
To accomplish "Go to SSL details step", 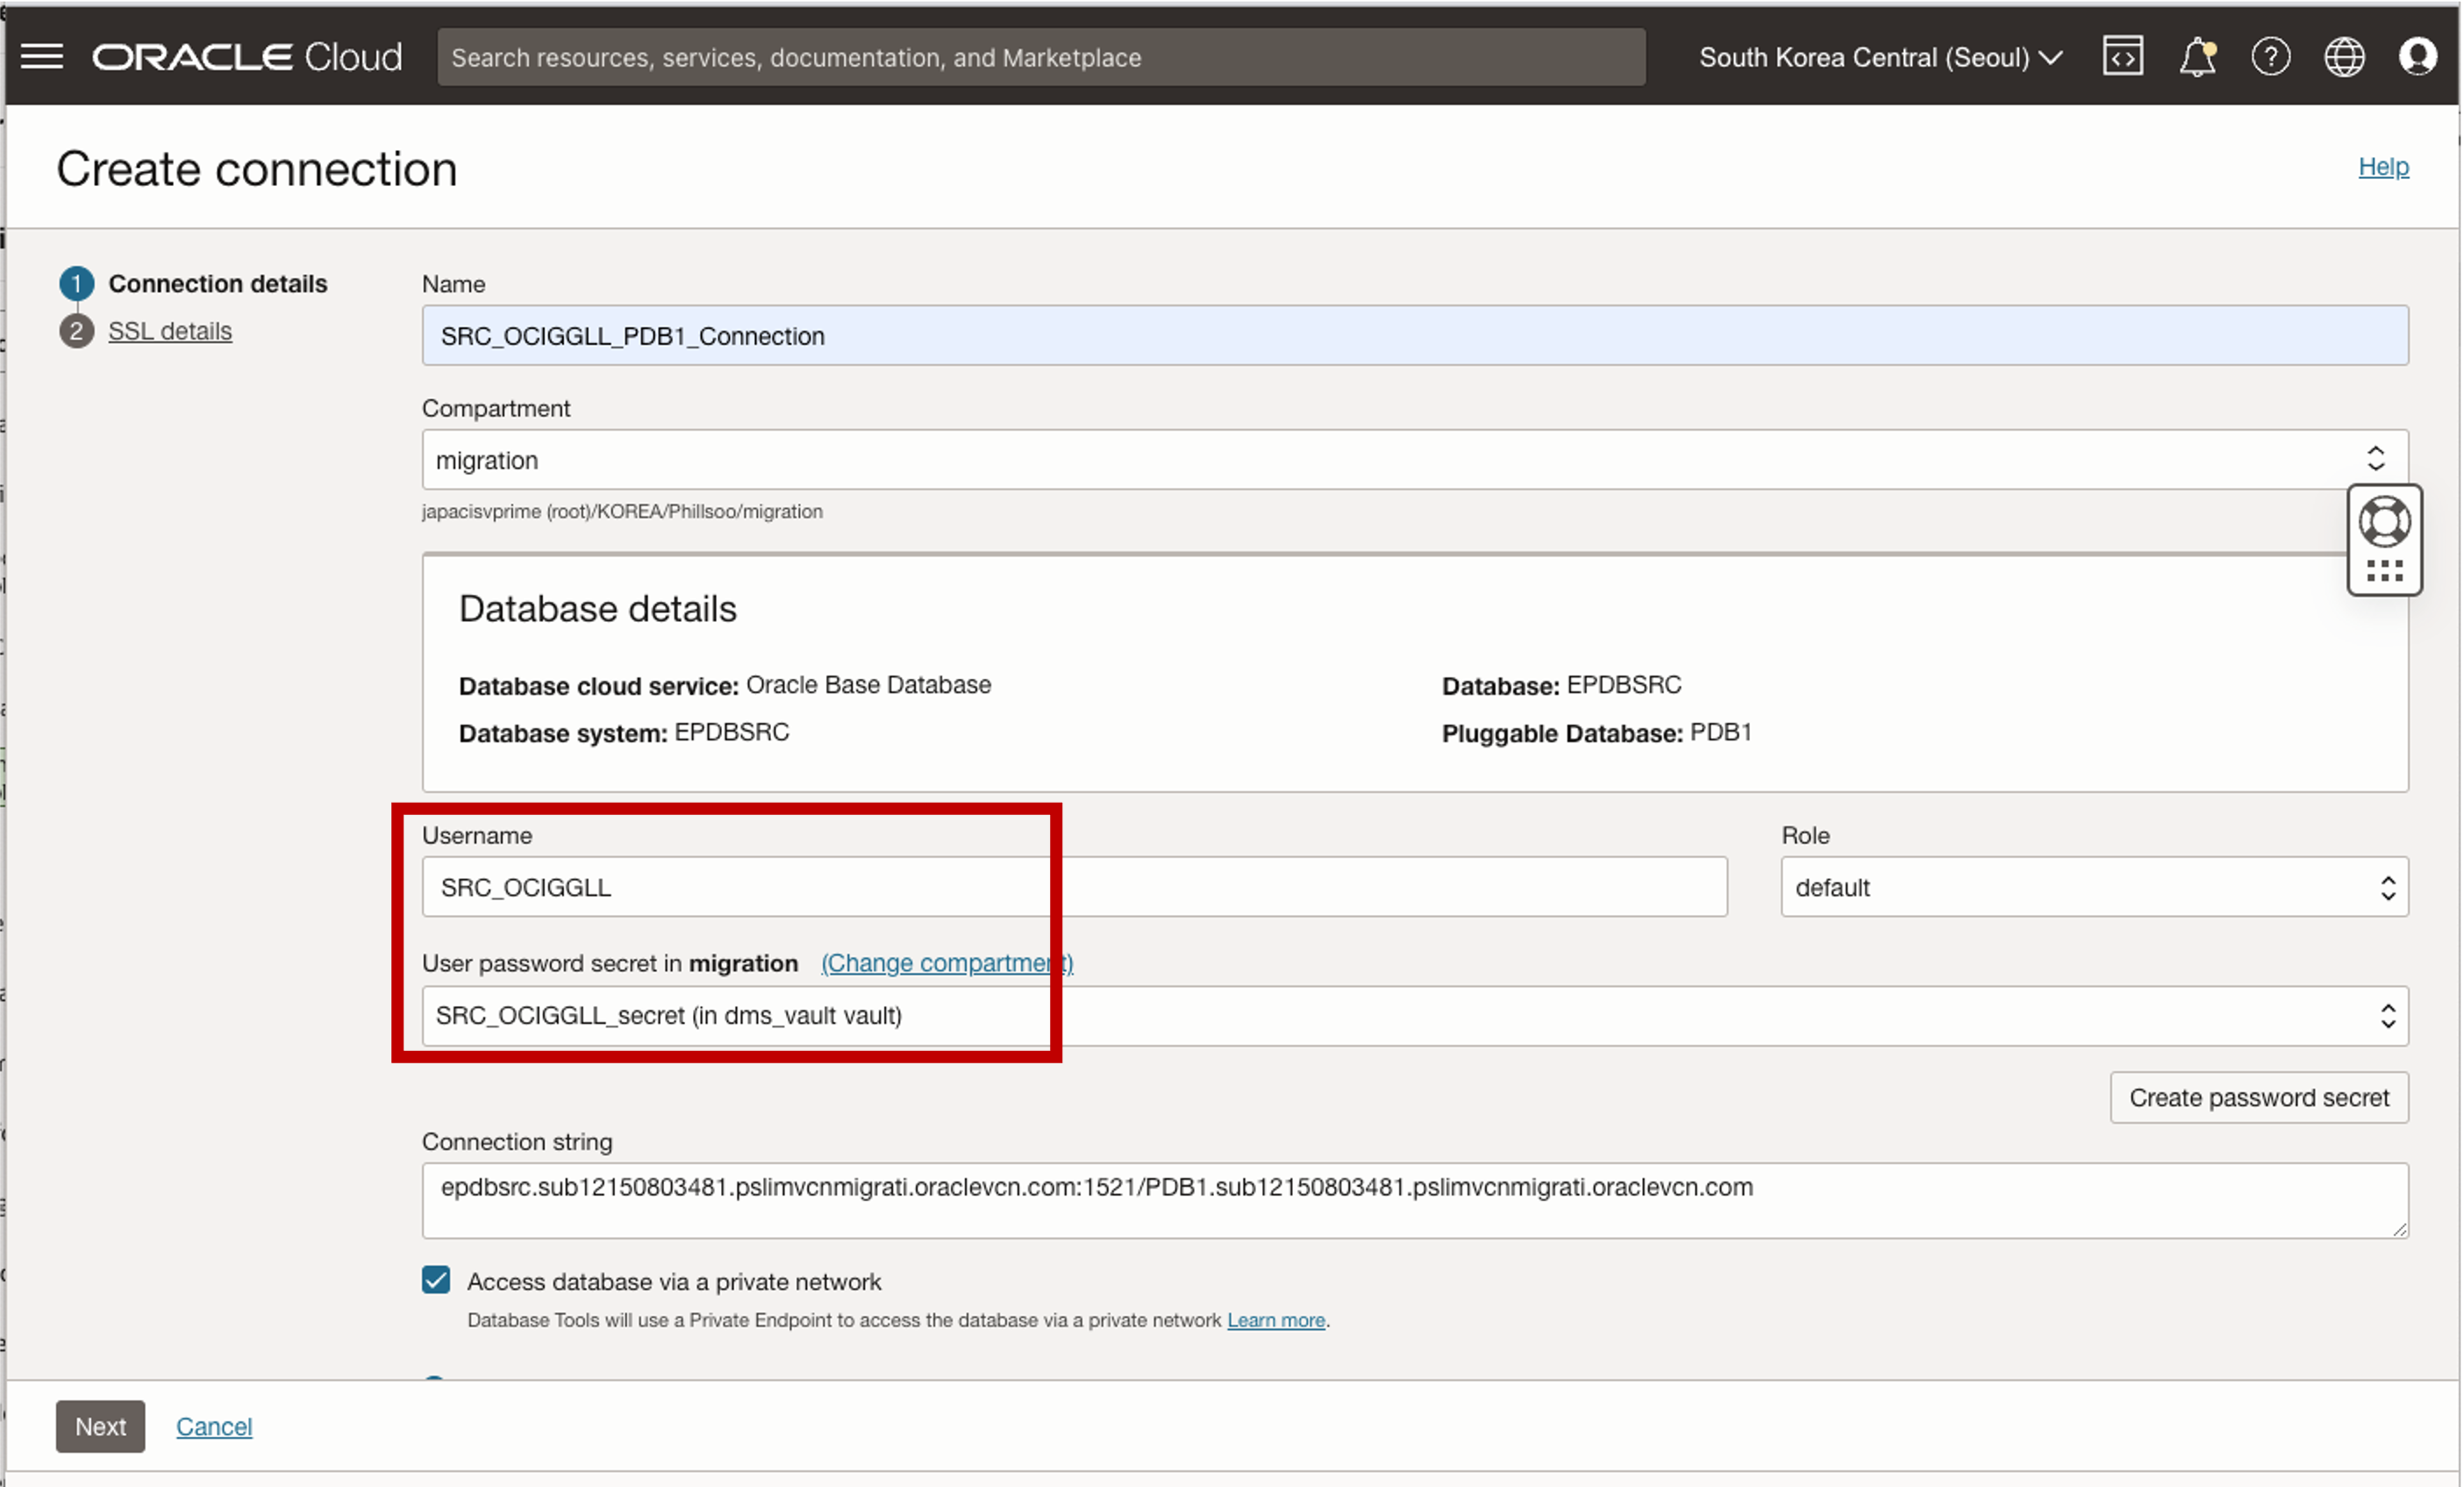I will [170, 331].
